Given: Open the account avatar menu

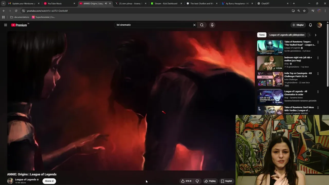Looking at the screenshot, I should point(319,25).
